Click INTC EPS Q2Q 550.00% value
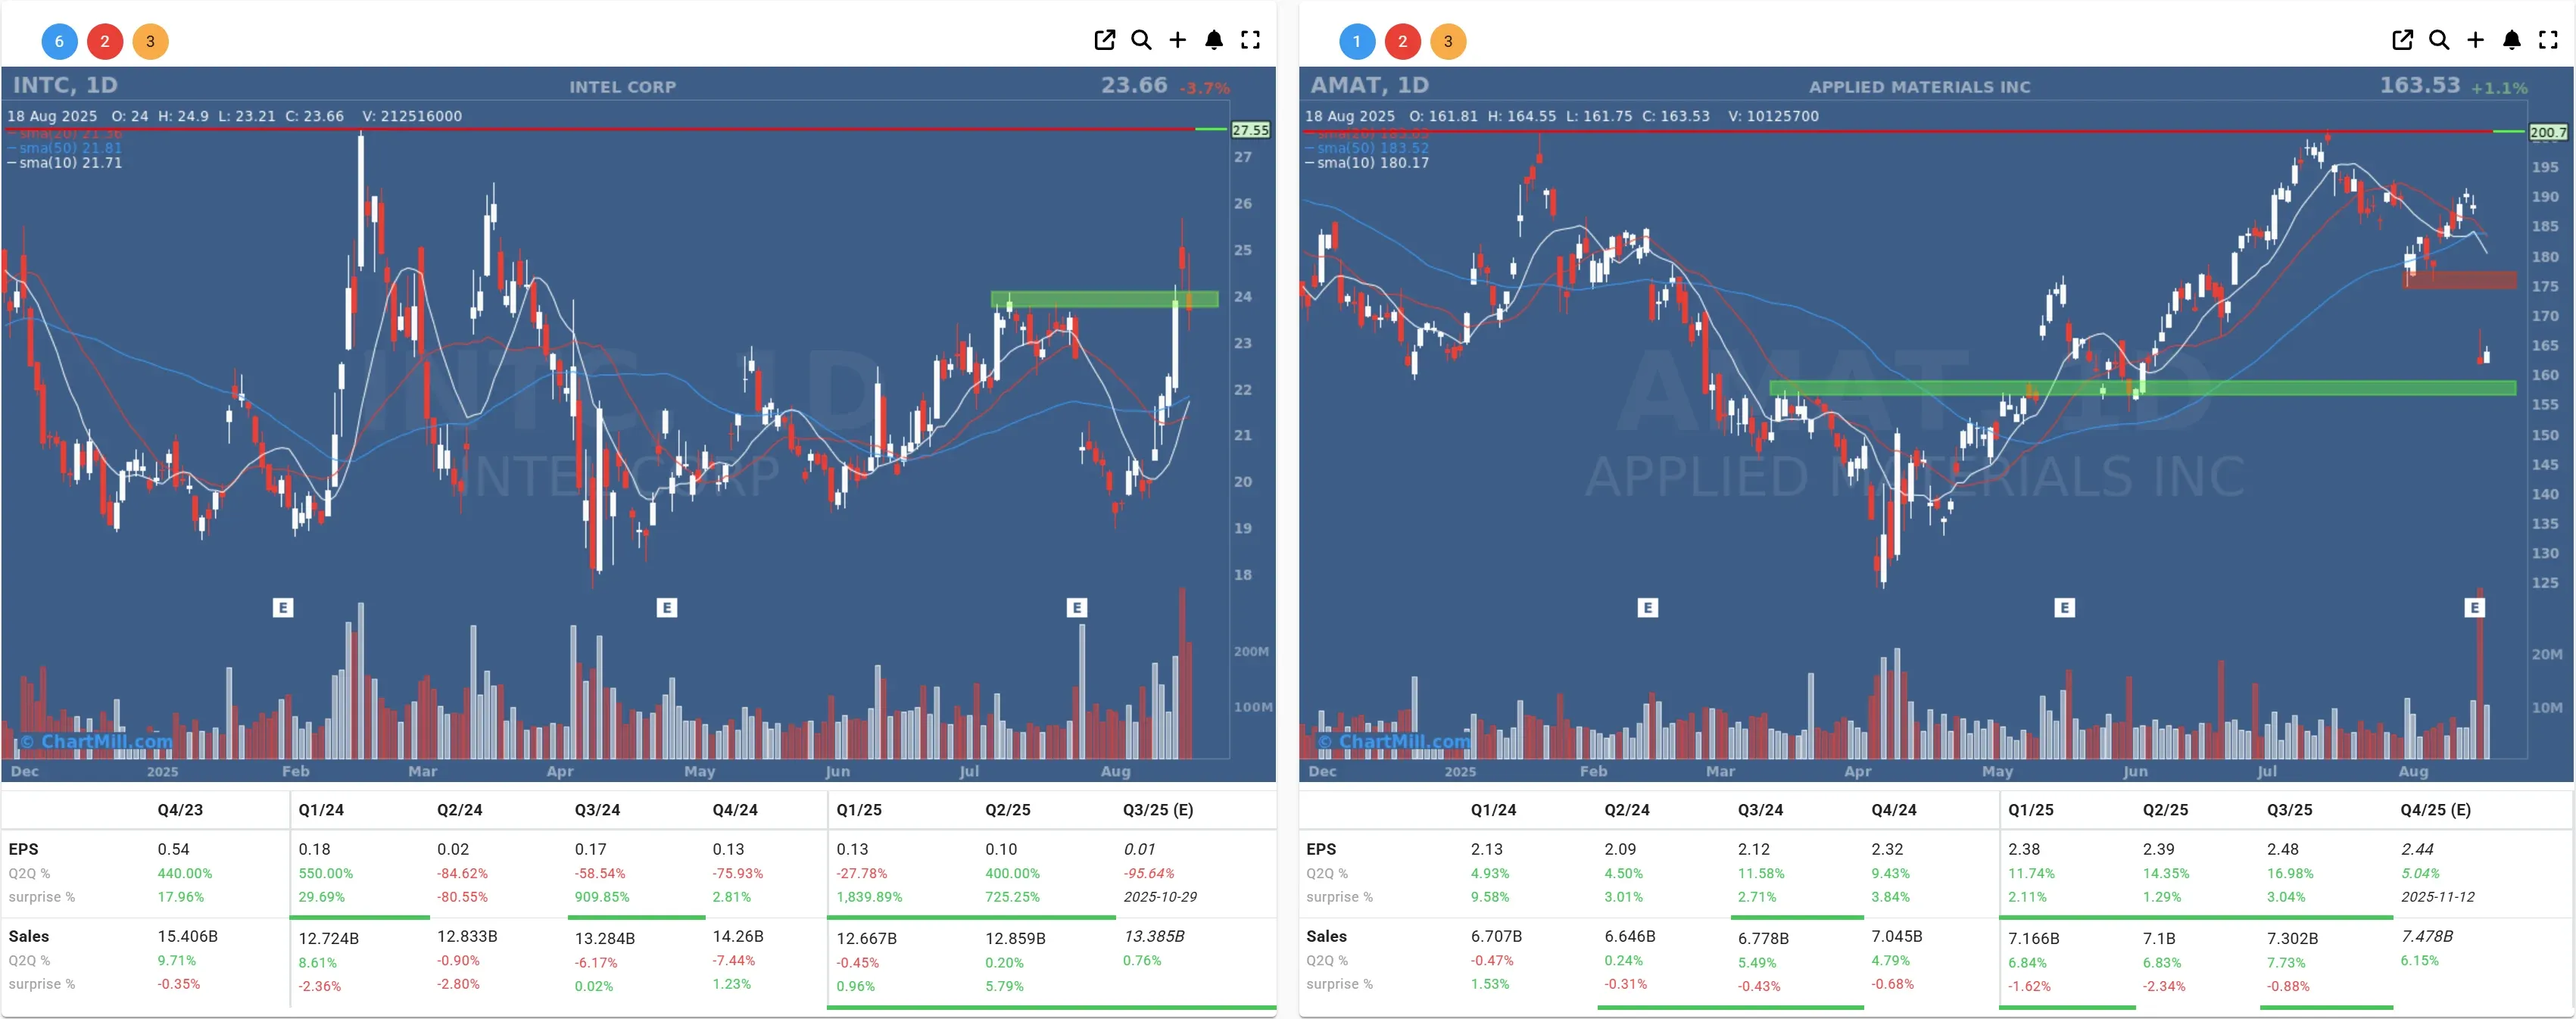The width and height of the screenshot is (2576, 1019). pyautogui.click(x=326, y=873)
